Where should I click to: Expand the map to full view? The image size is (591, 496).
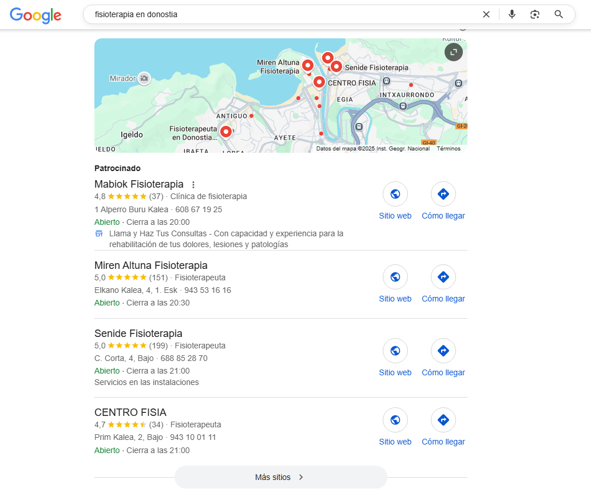point(454,52)
